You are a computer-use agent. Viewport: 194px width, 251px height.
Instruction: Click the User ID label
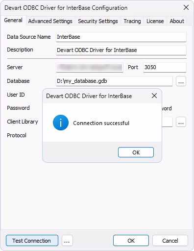[16, 95]
